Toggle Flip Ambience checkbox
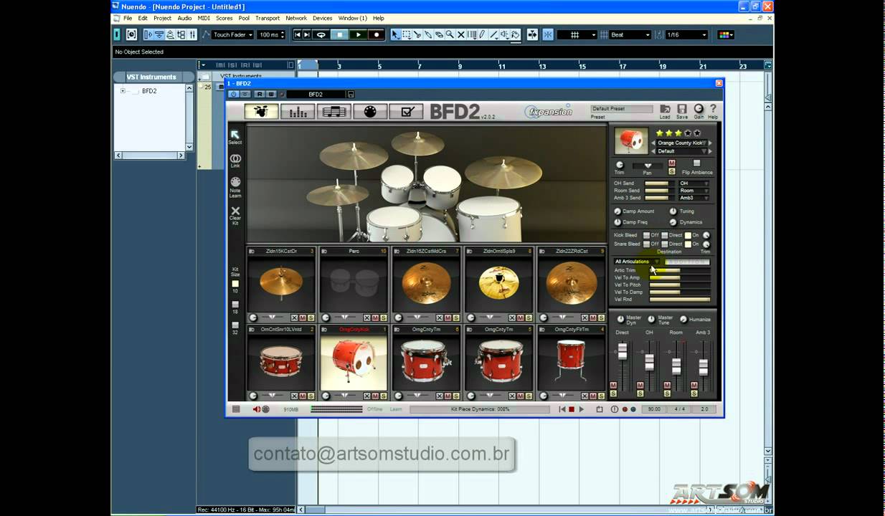This screenshot has height=516, width=885. point(696,163)
